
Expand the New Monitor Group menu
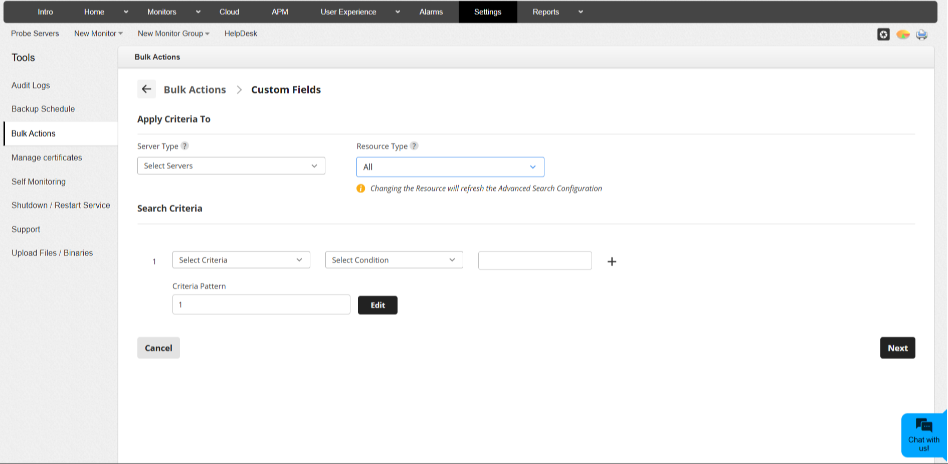coord(173,33)
